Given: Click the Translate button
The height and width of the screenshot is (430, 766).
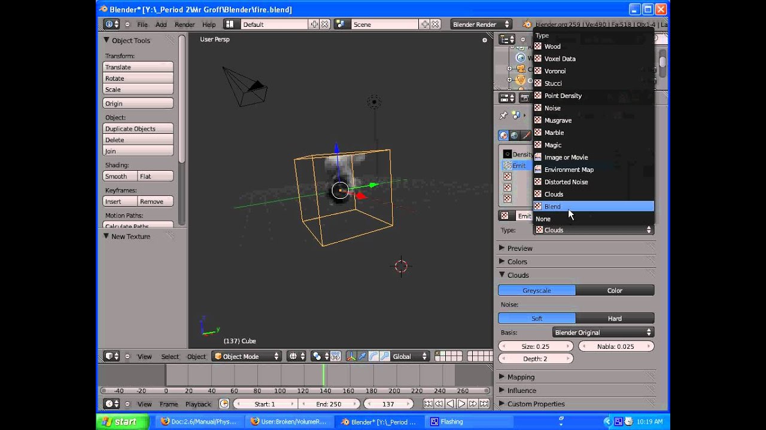Looking at the screenshot, I should (x=138, y=67).
